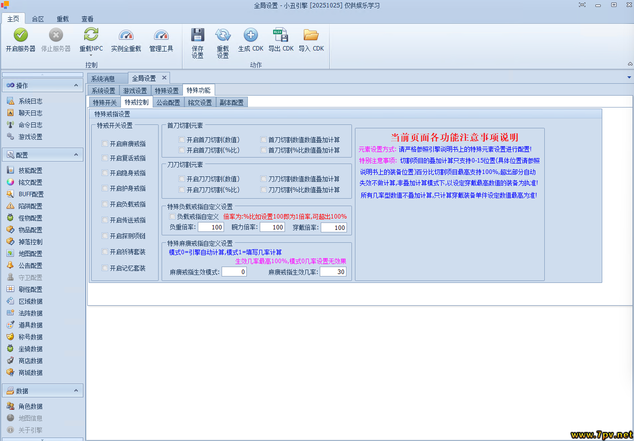Viewport: 634px width, 441px height.
Task: Click the 实例全重载 gauge icon
Action: click(x=126, y=35)
